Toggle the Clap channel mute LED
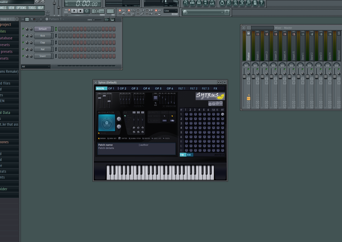Image resolution: width=342 pixels, height=242 pixels. point(23,42)
